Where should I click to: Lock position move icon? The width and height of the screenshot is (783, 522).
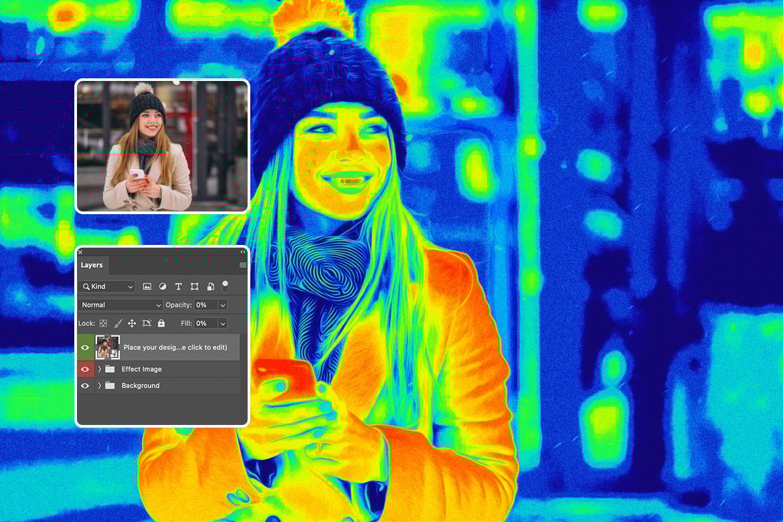pos(132,324)
